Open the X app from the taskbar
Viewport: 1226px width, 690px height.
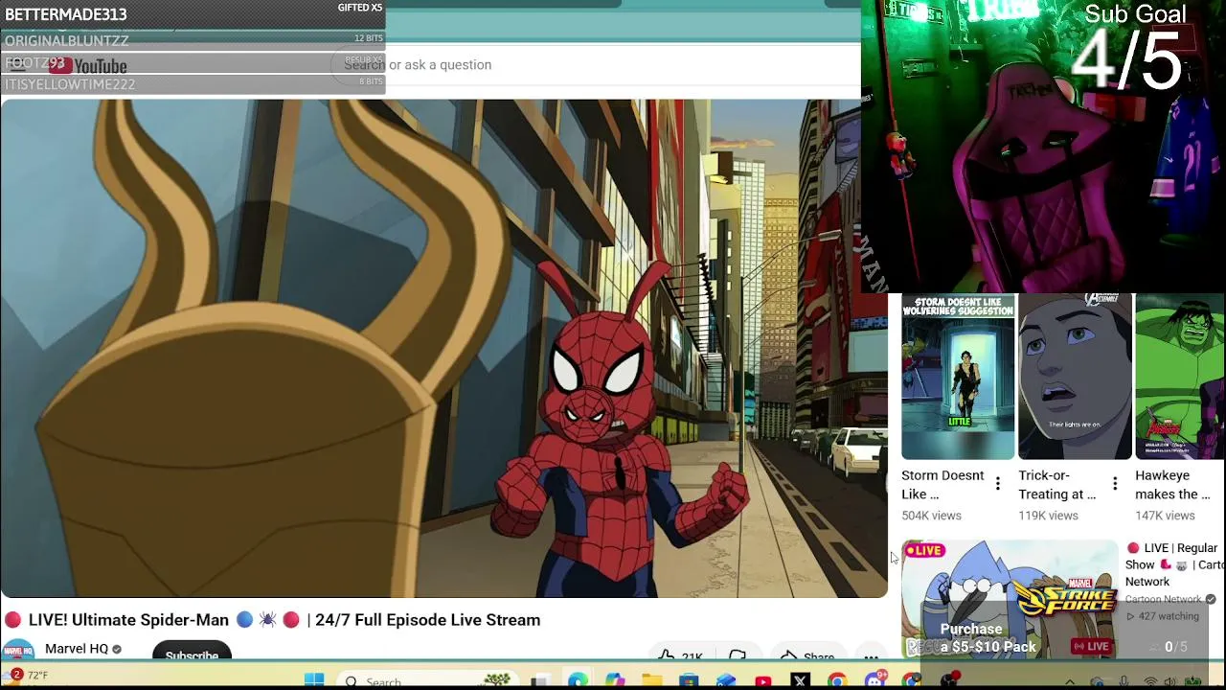801,680
